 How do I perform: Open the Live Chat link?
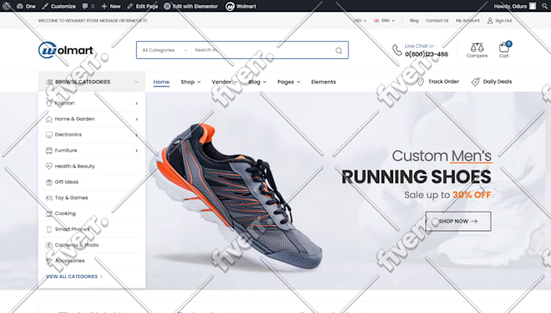(x=416, y=46)
